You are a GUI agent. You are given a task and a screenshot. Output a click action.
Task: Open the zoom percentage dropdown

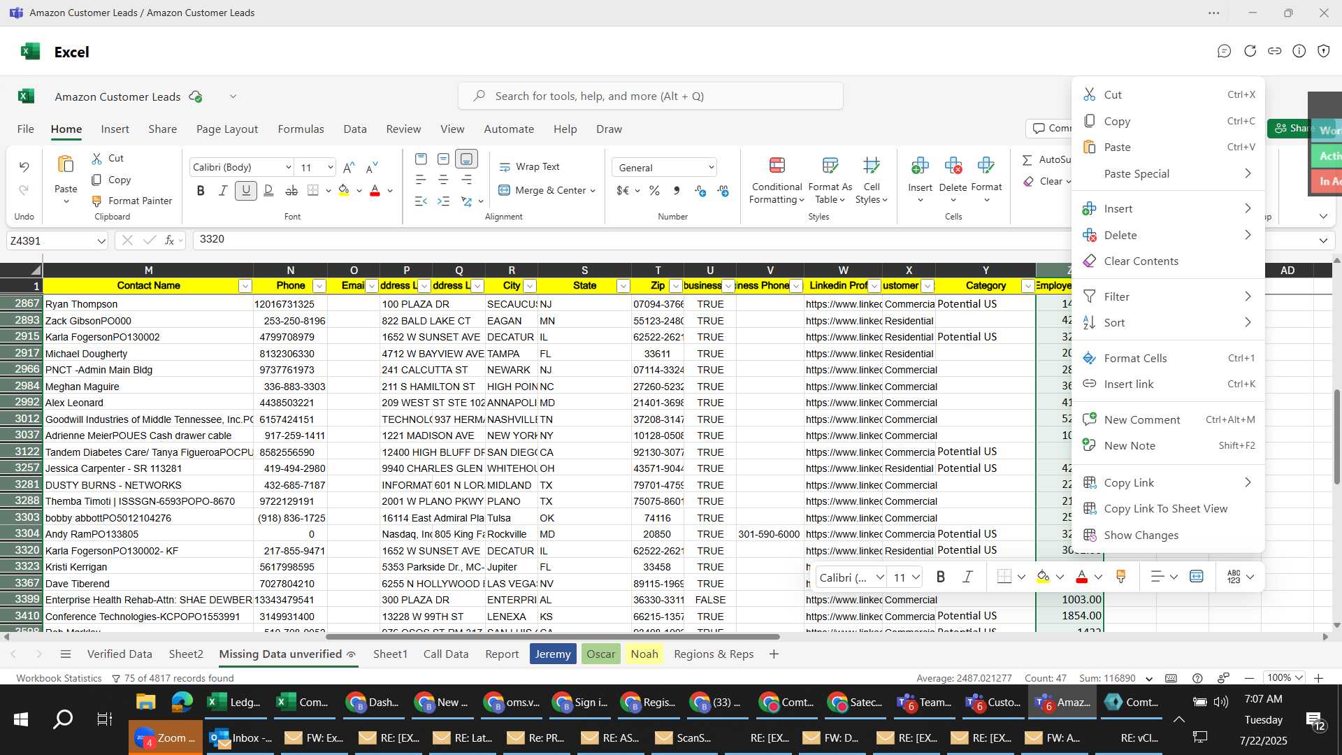(1285, 678)
